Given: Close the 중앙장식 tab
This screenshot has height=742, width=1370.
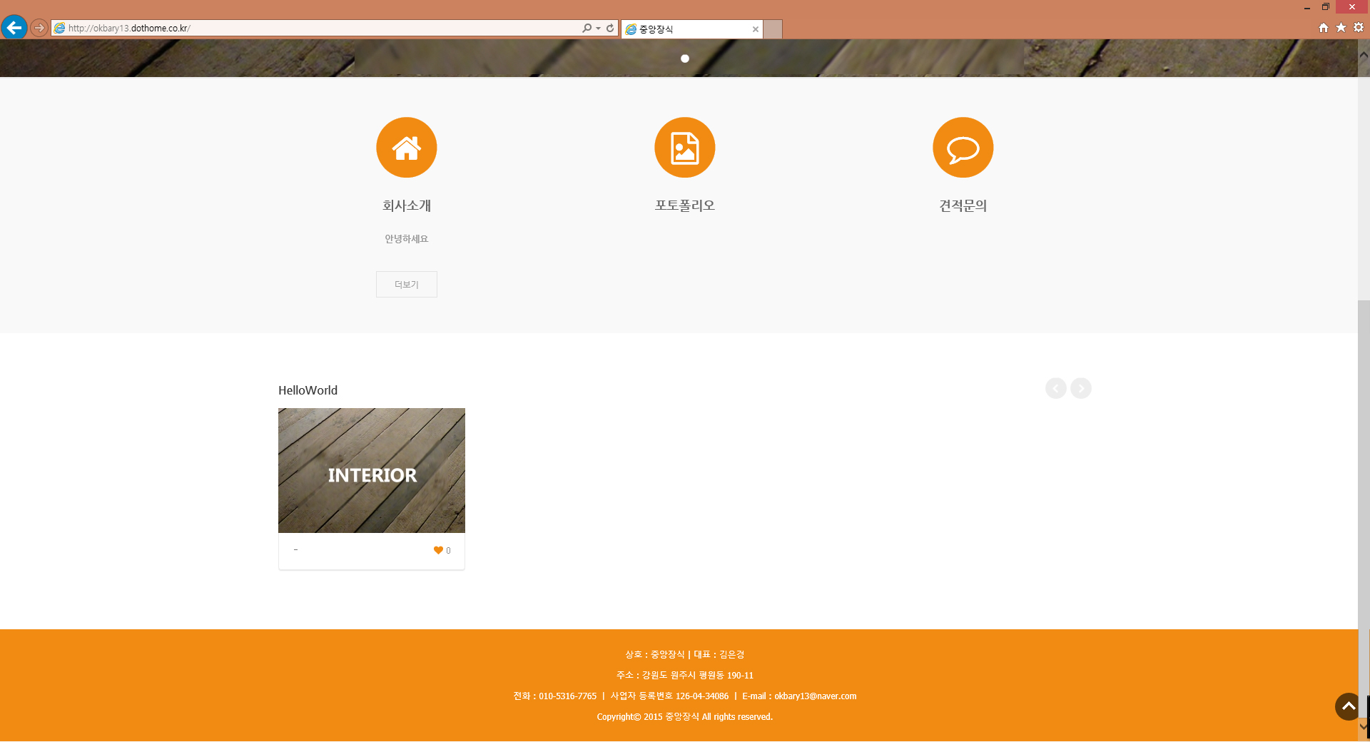Looking at the screenshot, I should [756, 29].
